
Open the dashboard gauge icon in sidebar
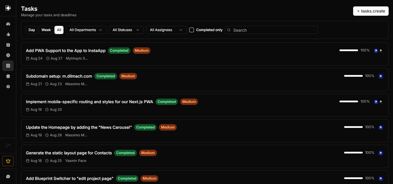click(x=8, y=24)
